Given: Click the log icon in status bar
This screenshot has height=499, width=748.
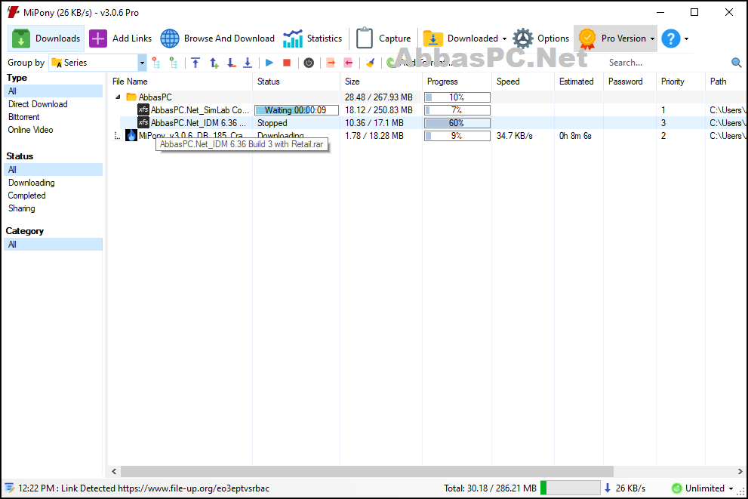Looking at the screenshot, I should click(x=10, y=488).
